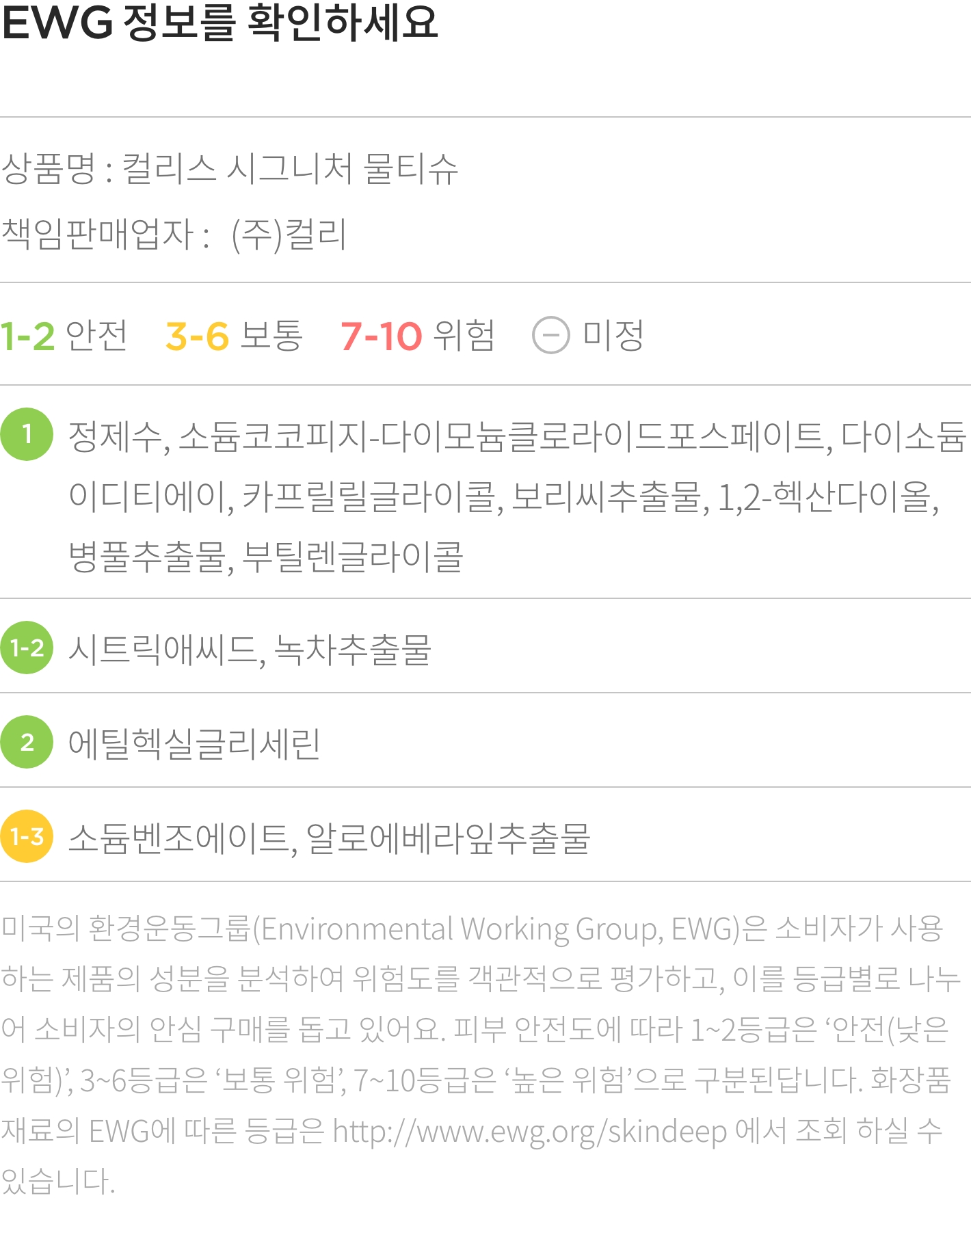Screen dimensions: 971x1239
Task: Click the green 1-2 안전 legend
Action: [64, 336]
